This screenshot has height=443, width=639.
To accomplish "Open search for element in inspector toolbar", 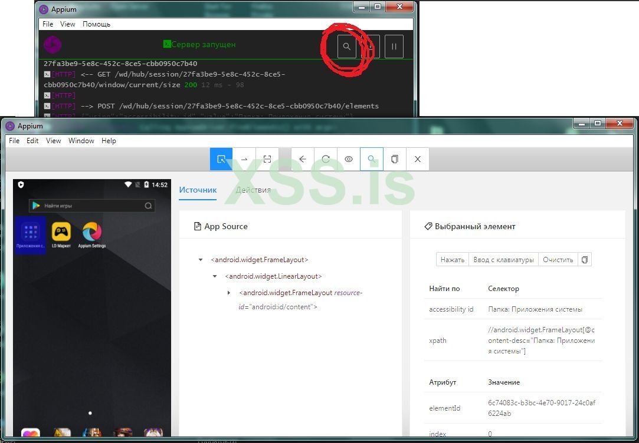I will (371, 159).
